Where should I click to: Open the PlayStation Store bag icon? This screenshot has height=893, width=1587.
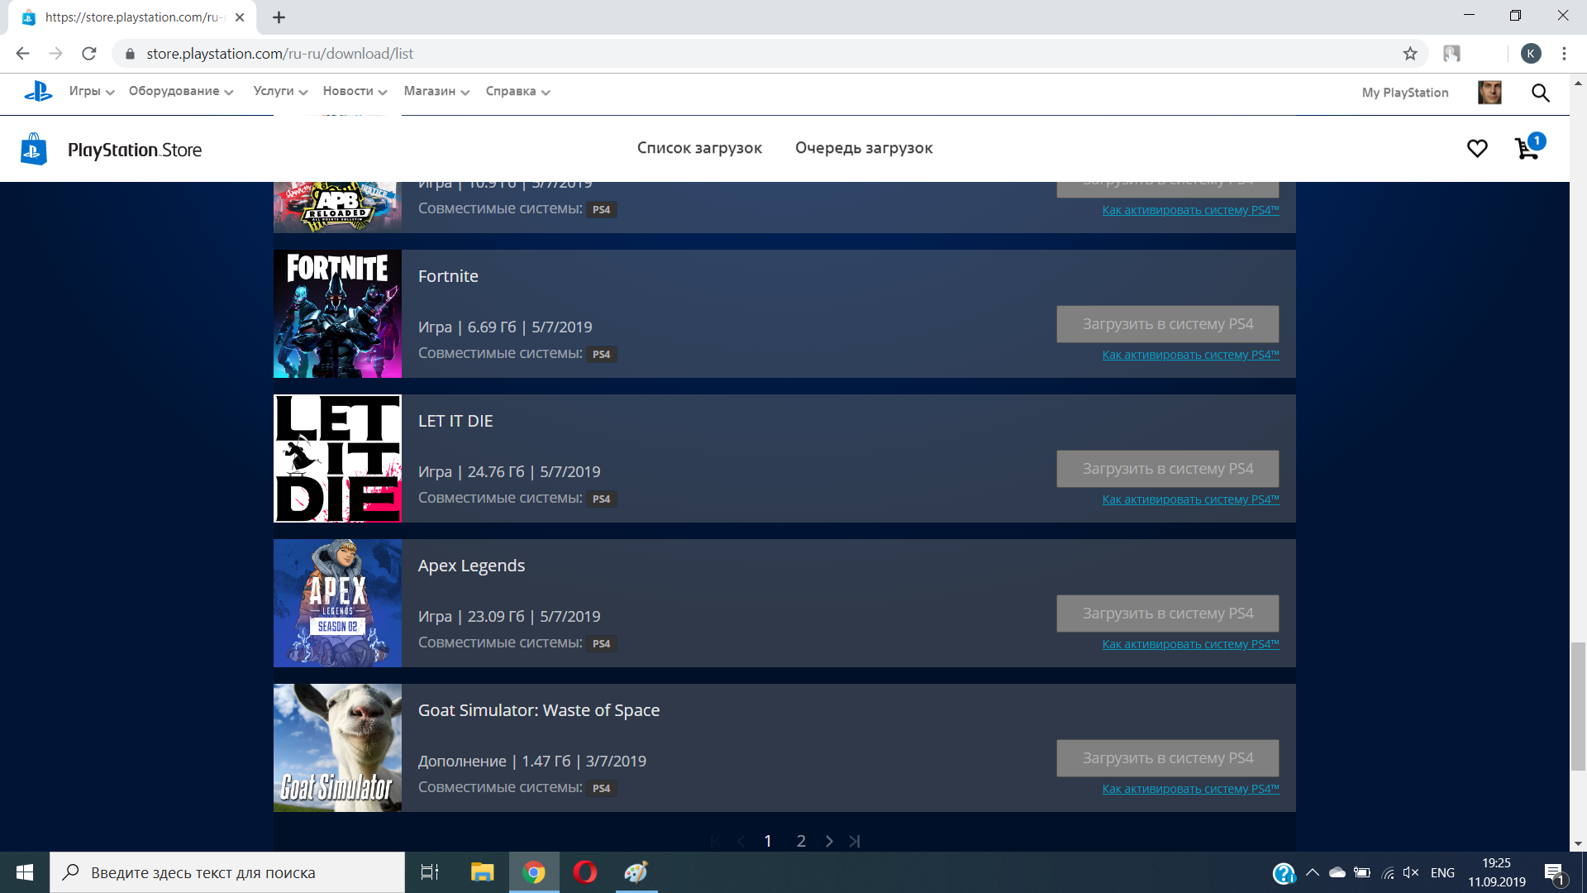point(33,150)
